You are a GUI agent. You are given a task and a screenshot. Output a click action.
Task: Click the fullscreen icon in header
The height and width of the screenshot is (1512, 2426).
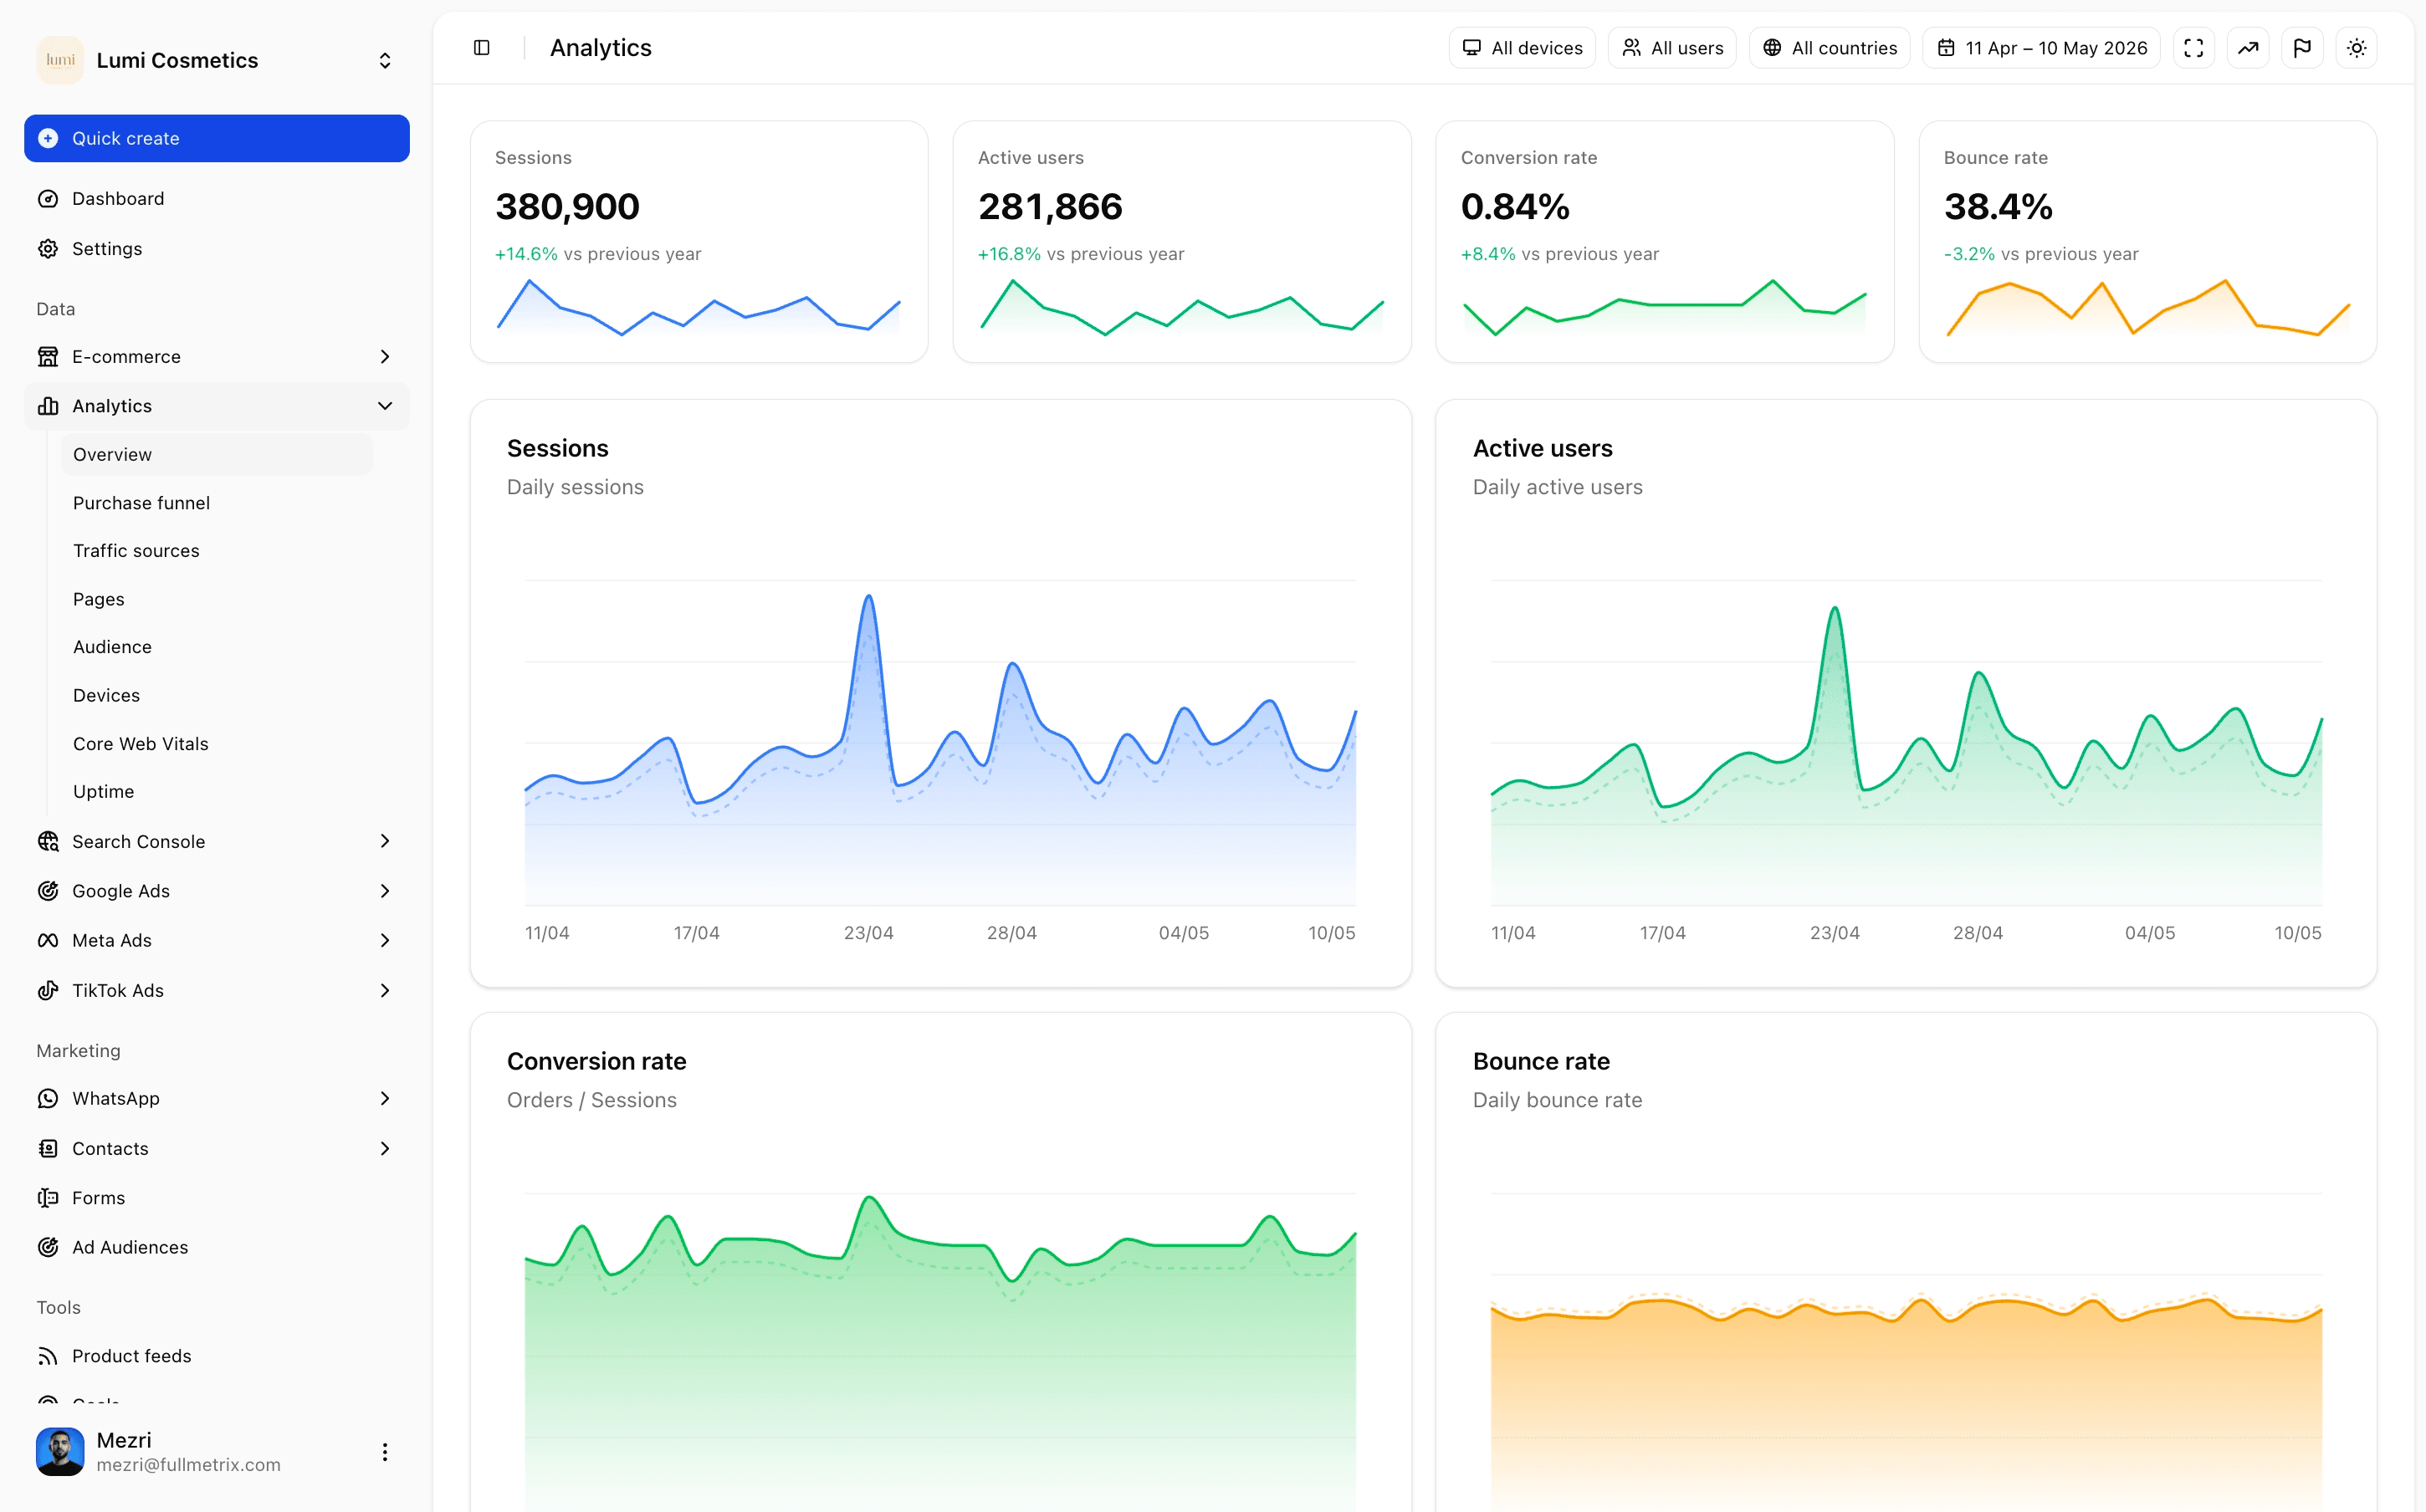[x=2193, y=48]
